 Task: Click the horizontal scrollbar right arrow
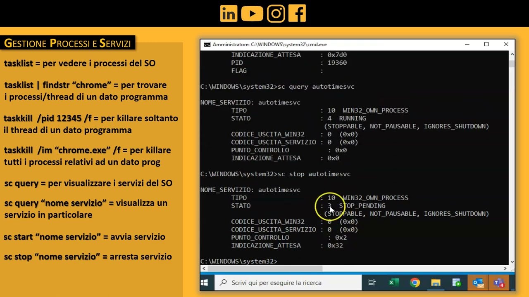point(505,269)
